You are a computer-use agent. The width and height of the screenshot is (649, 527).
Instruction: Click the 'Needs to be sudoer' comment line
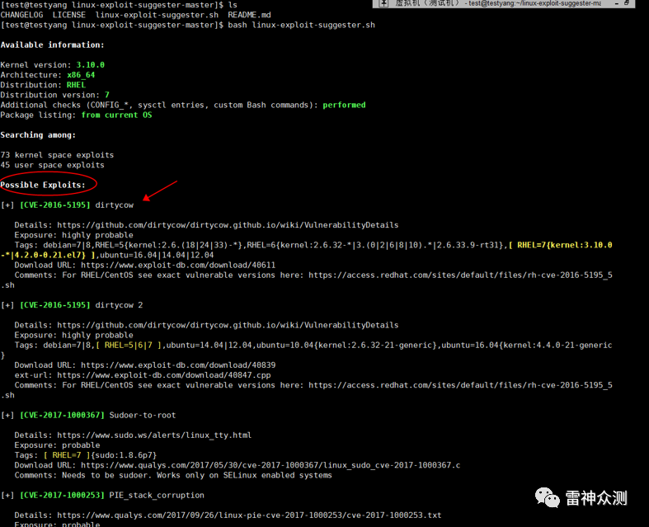point(173,475)
